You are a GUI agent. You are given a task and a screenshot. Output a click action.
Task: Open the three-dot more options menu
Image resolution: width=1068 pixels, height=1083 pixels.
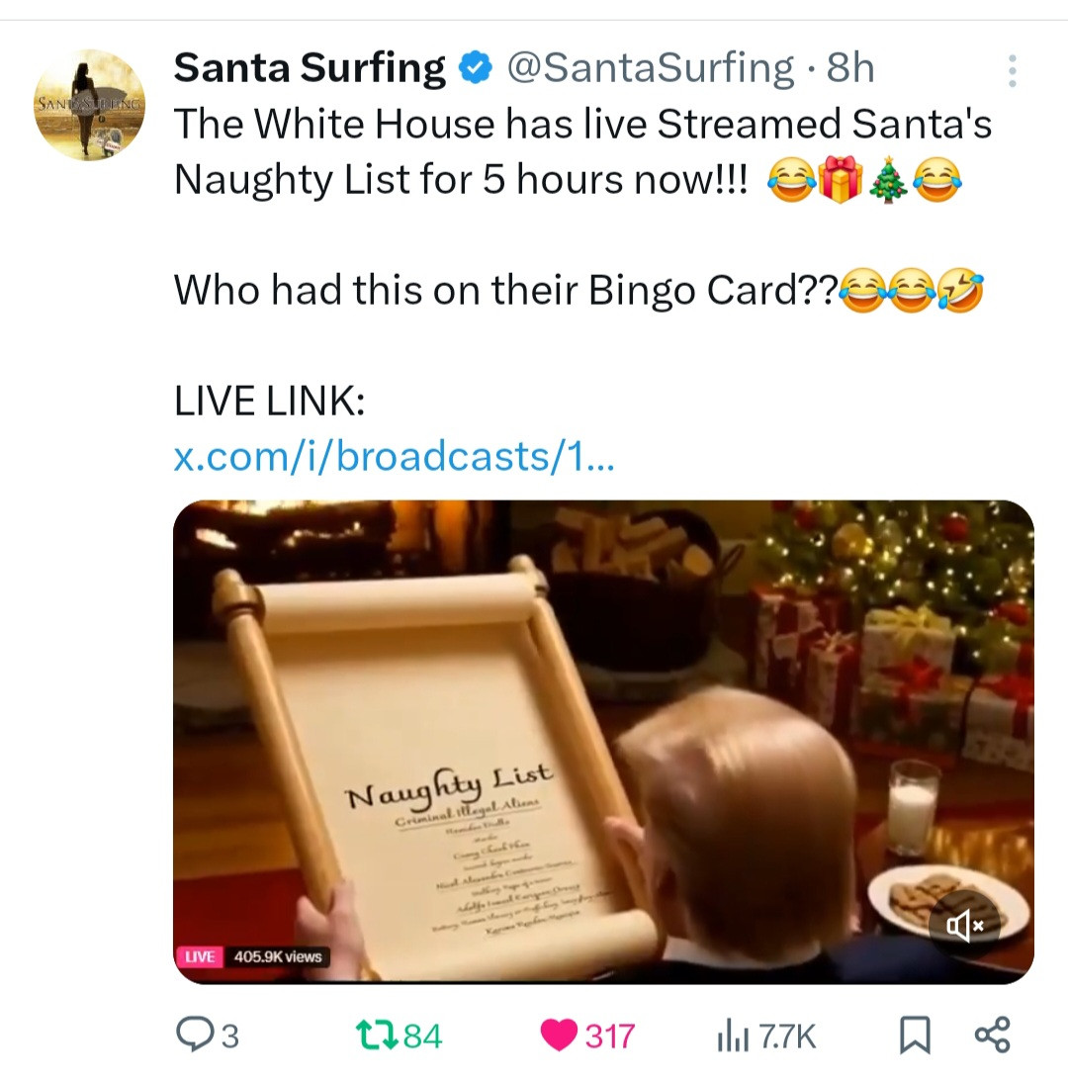tap(1011, 70)
